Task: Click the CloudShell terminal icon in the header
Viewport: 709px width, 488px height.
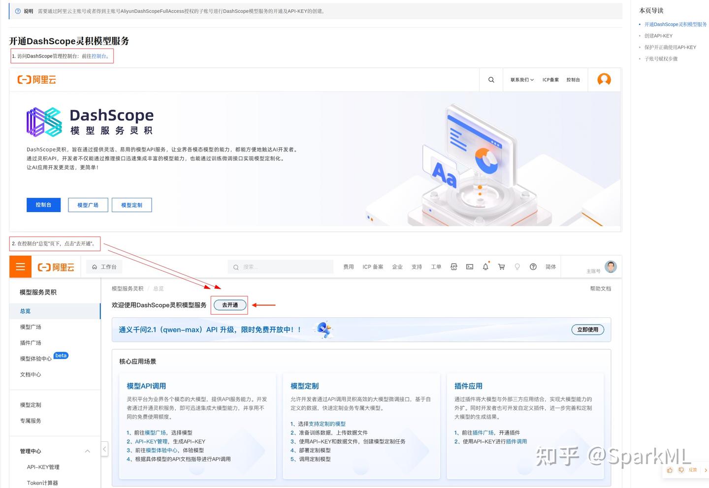Action: coord(469,267)
